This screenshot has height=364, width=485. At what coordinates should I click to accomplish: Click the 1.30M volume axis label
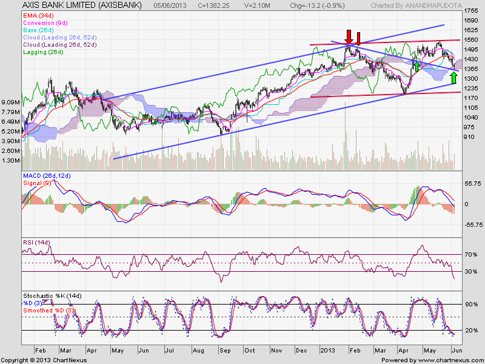click(x=11, y=160)
